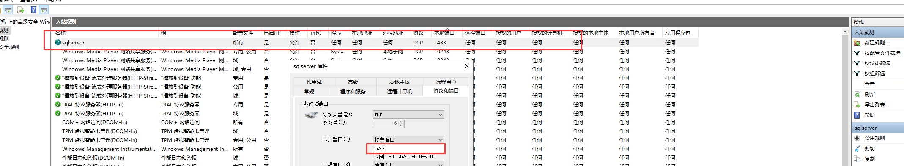Open help from the blue question-mark toolbar icon
This screenshot has width=904, height=166.
coord(33,10)
